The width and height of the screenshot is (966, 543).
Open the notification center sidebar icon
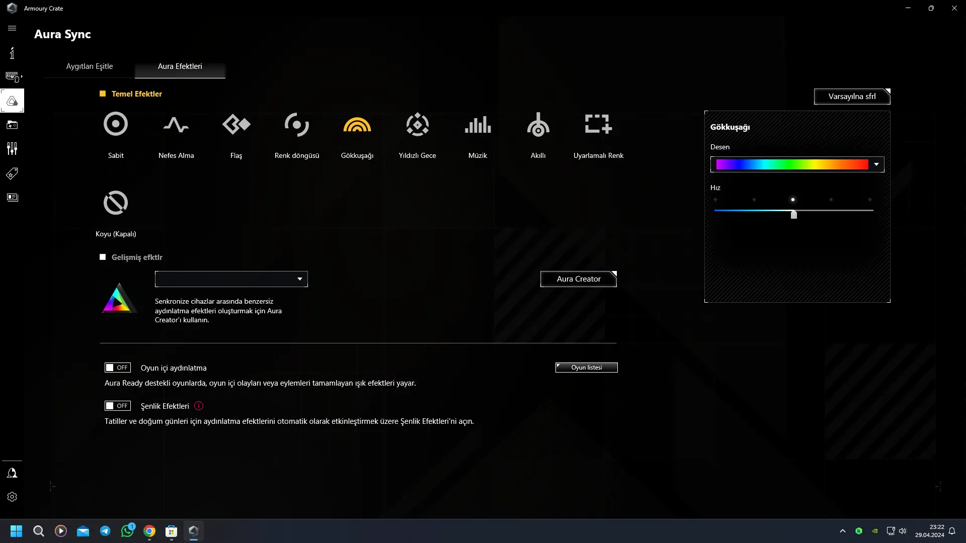[x=12, y=473]
